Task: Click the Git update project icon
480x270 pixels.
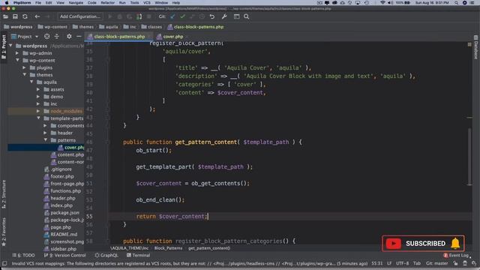Action: click(x=173, y=16)
